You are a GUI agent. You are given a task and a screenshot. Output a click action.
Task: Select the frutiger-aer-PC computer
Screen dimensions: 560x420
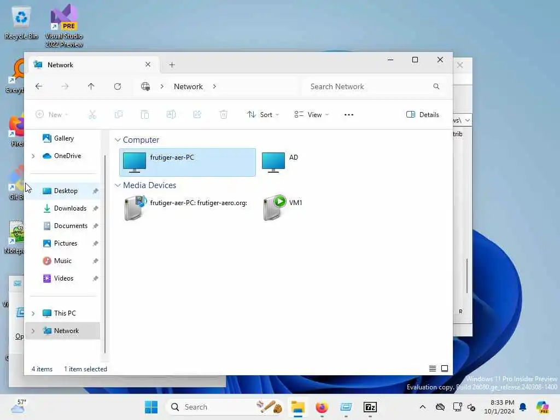[188, 162]
